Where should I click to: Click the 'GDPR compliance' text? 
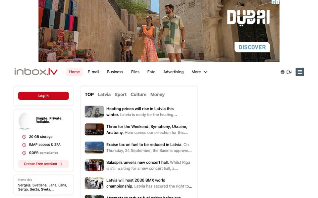pos(44,153)
